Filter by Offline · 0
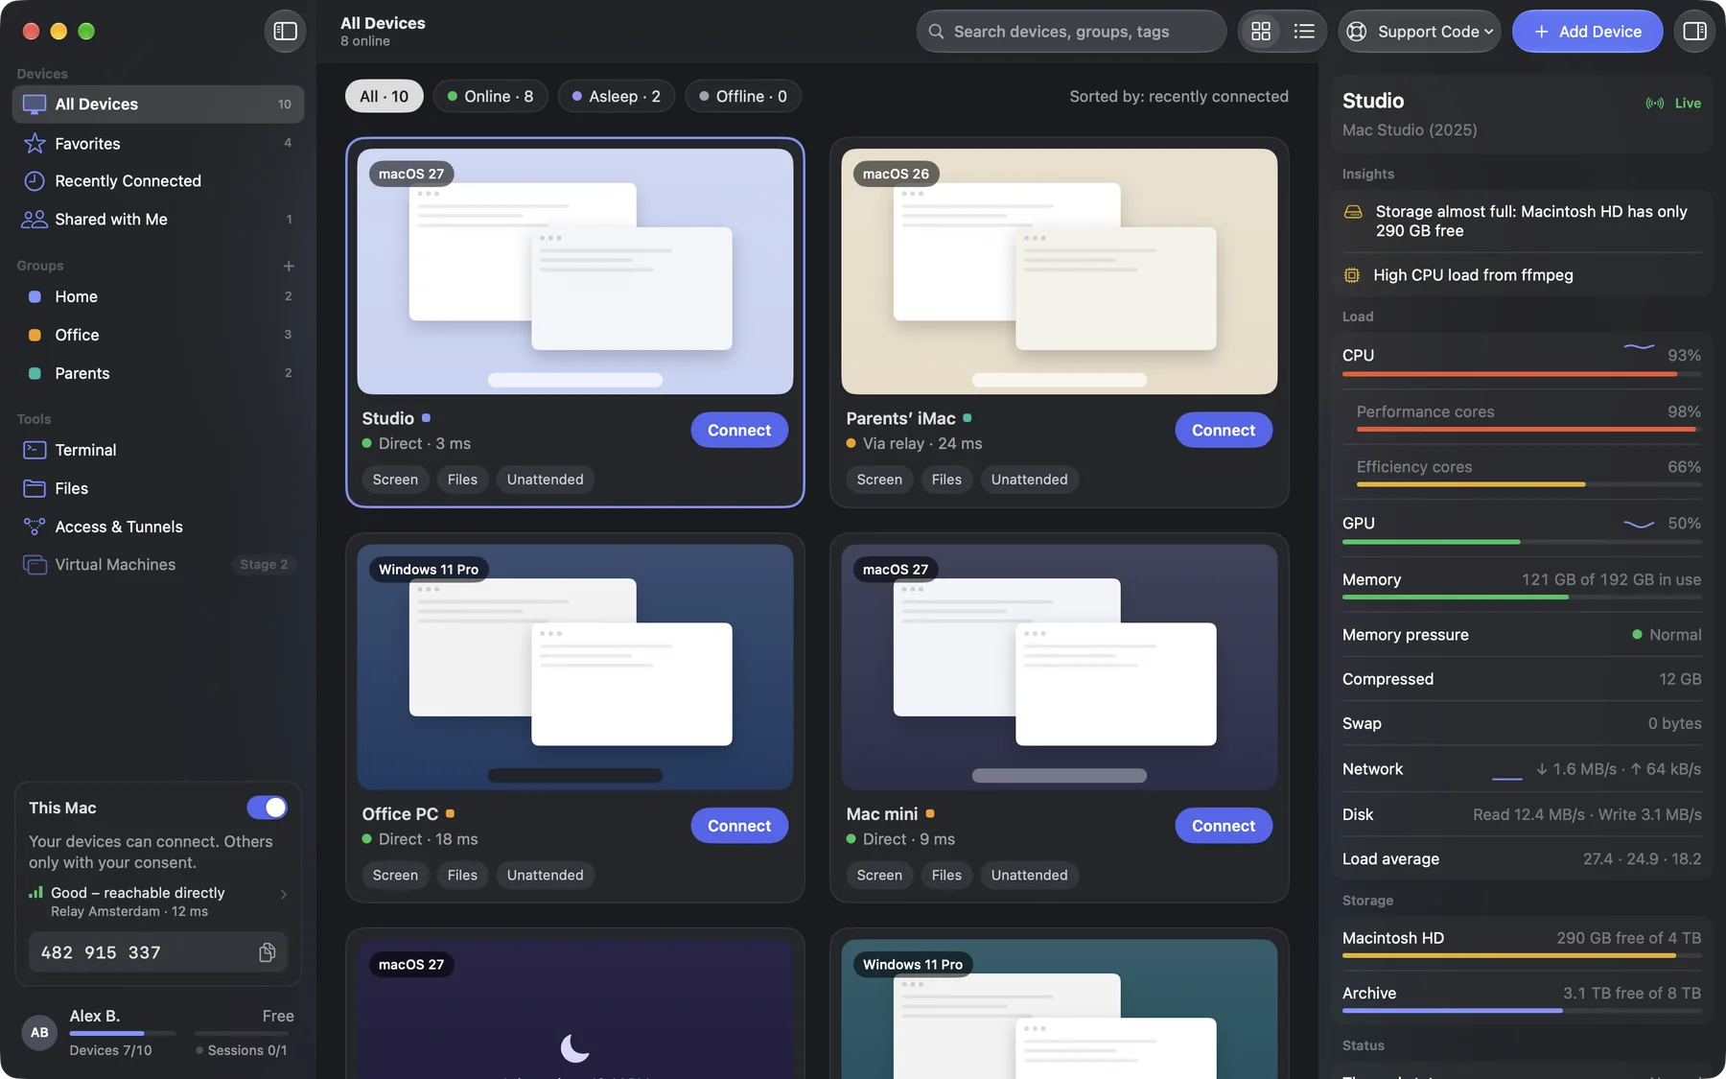Viewport: 1726px width, 1079px height. tap(743, 96)
